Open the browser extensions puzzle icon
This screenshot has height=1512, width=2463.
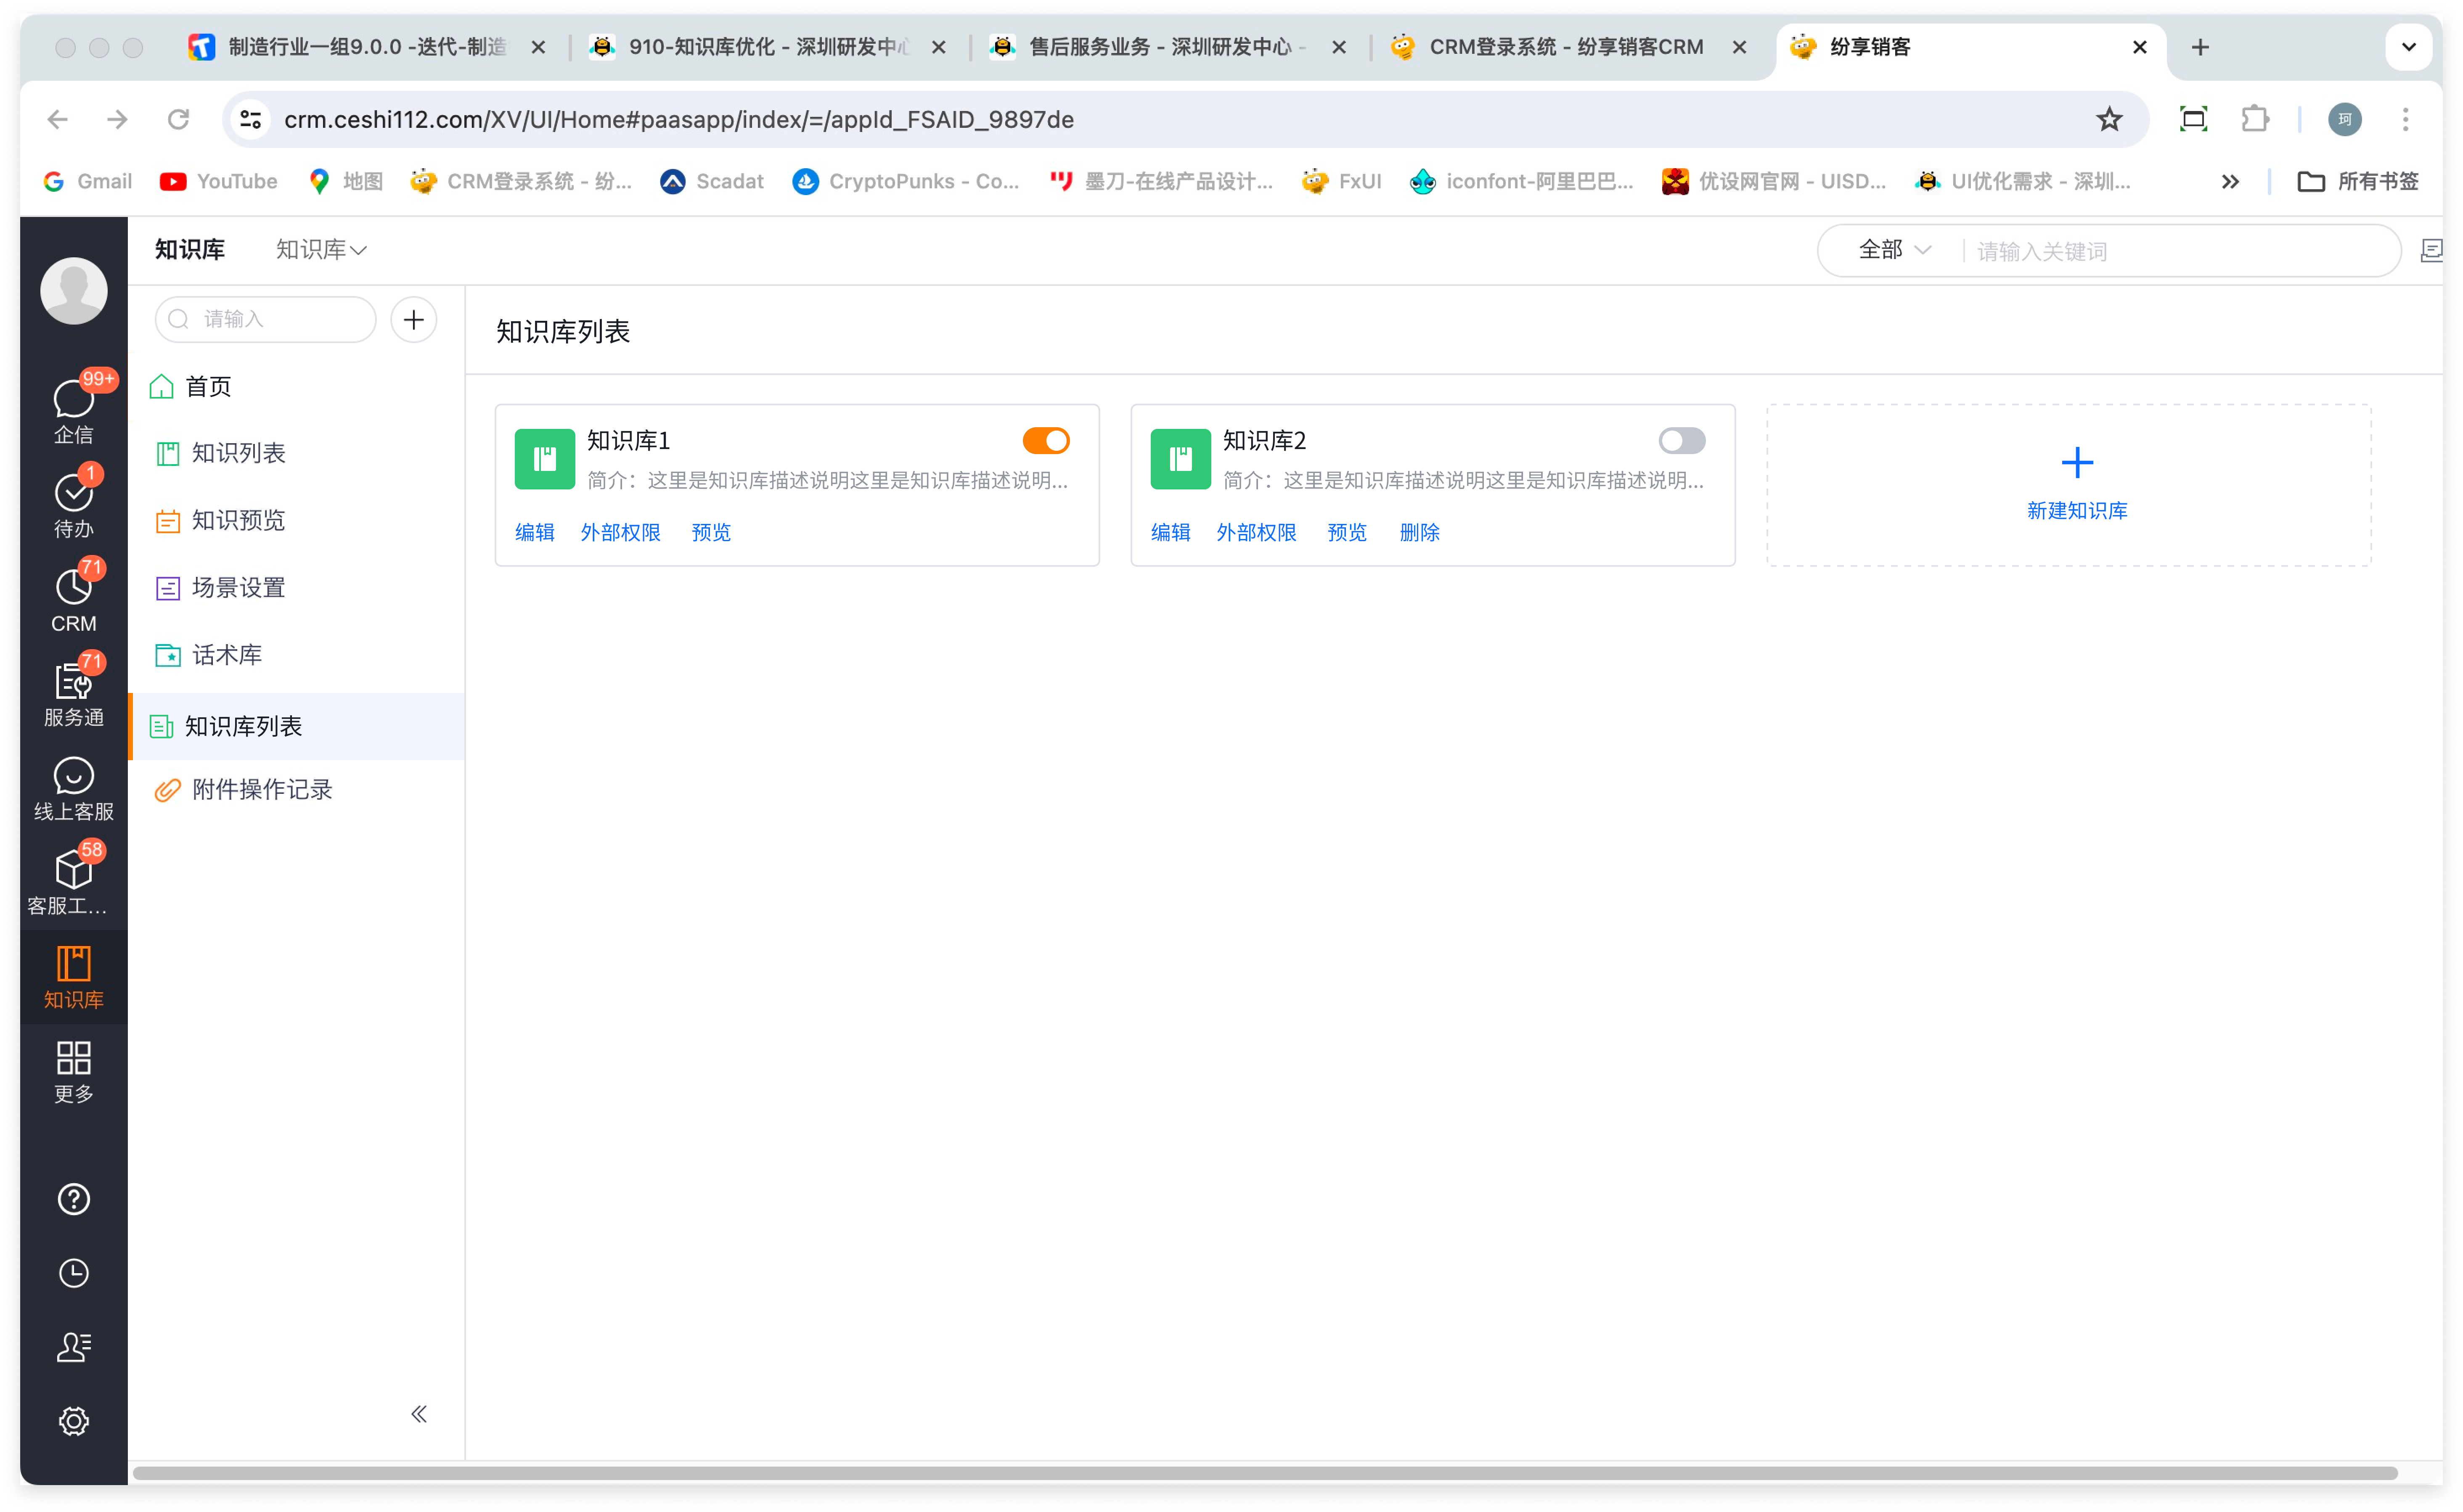[2255, 119]
